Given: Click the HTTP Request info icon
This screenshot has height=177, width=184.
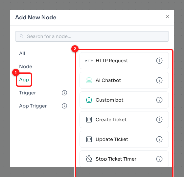Looking at the screenshot, I should click(x=159, y=61).
